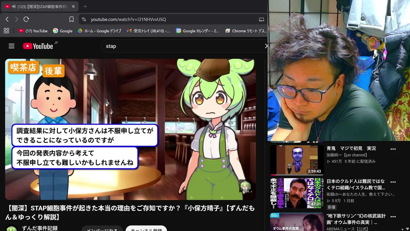This screenshot has height=231, width=410.
Task: Click the video title 【闇深】STAP細胞事件
Action: (130, 213)
